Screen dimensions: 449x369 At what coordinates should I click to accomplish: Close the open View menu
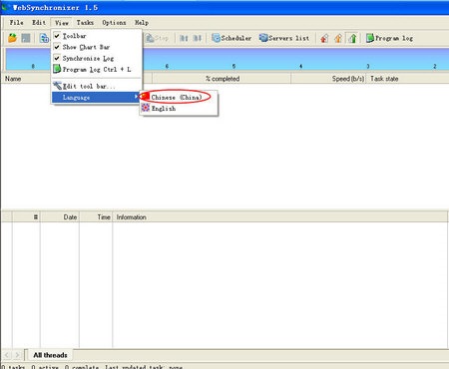tap(62, 23)
